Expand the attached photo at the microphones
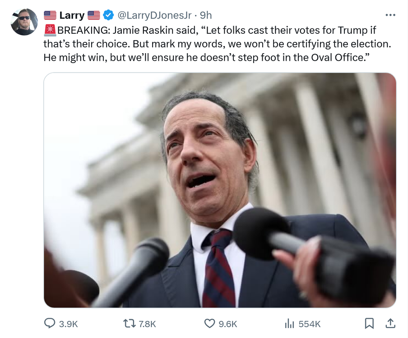408x338 pixels. pyautogui.click(x=220, y=190)
